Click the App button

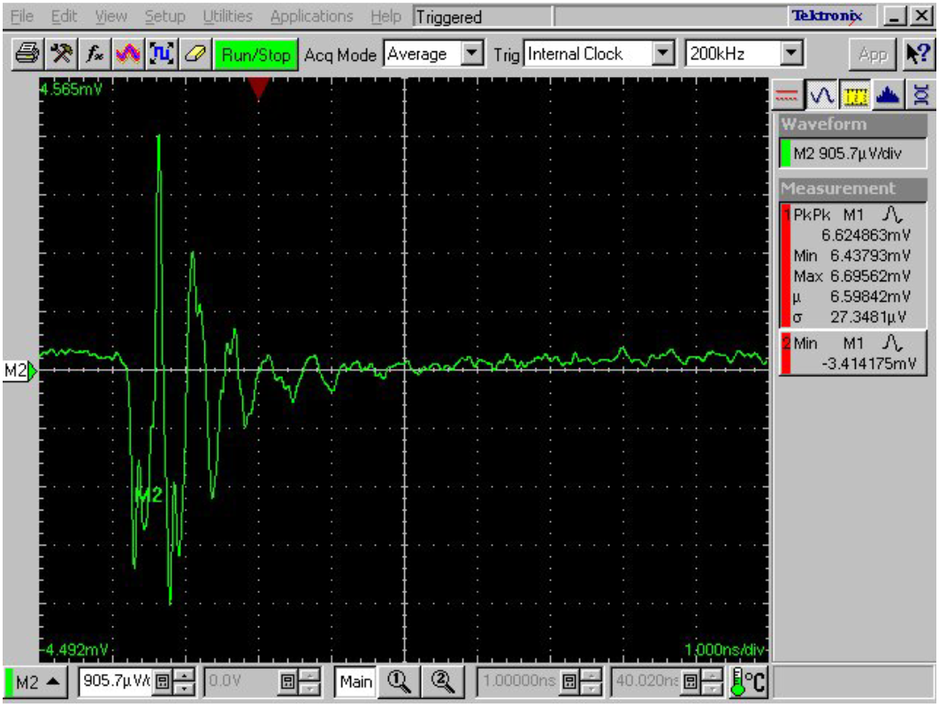point(873,55)
